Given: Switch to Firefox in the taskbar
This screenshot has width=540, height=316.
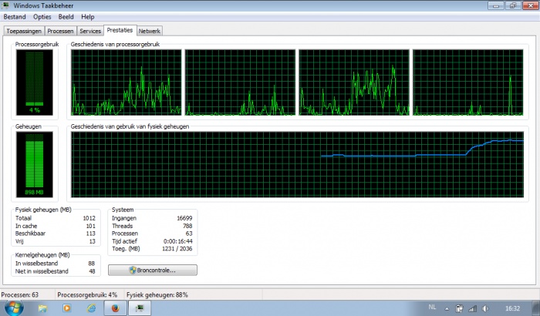Looking at the screenshot, I should click(x=116, y=308).
